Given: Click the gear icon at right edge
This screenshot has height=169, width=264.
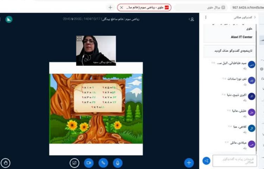Looking at the screenshot, I should tap(262, 69).
